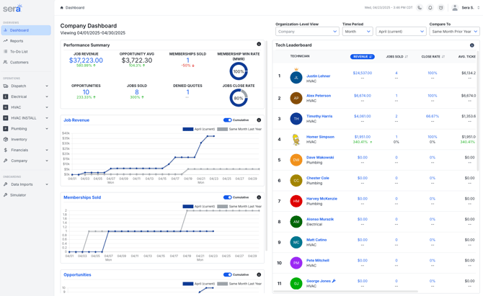
Task: Expand Financials in sidebar
Action: (26, 150)
